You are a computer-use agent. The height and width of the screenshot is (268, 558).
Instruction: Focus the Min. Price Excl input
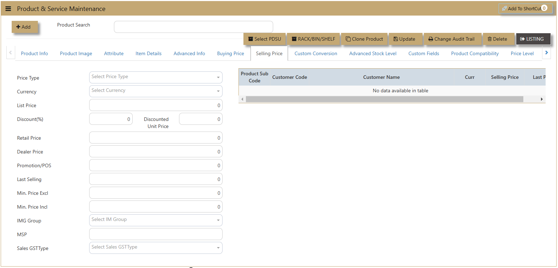pos(156,193)
